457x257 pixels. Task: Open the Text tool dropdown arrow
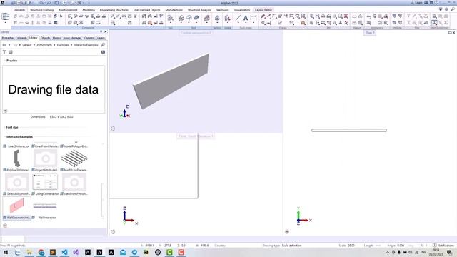246,23
